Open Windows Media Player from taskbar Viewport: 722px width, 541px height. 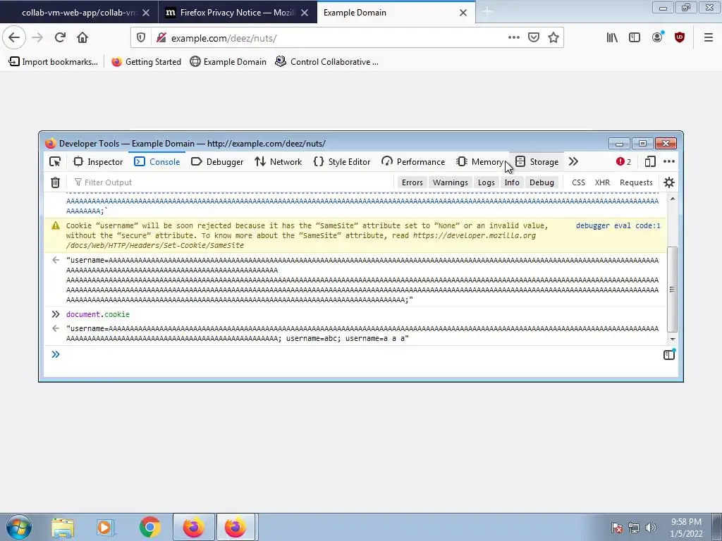pyautogui.click(x=104, y=527)
